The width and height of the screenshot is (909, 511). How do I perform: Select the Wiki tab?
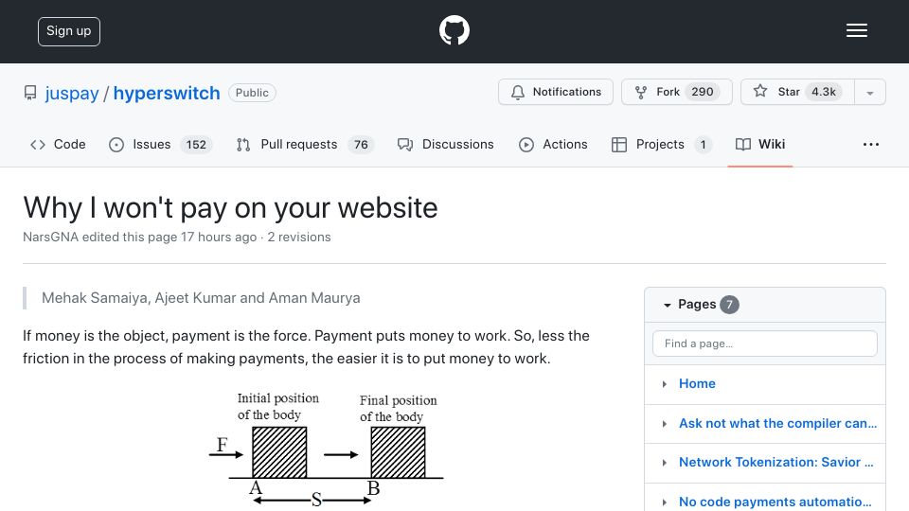click(760, 144)
